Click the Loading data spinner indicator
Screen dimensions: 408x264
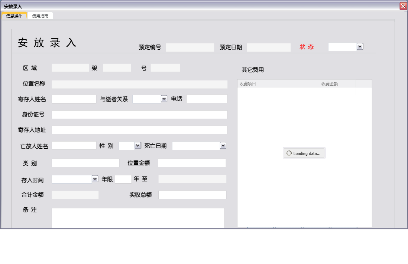click(x=304, y=153)
